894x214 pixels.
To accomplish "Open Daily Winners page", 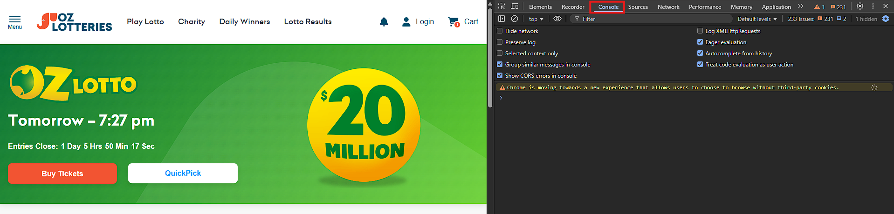I will [x=245, y=21].
